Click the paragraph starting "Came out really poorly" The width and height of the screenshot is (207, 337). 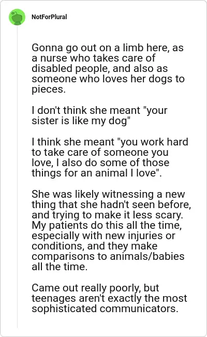[109, 298]
